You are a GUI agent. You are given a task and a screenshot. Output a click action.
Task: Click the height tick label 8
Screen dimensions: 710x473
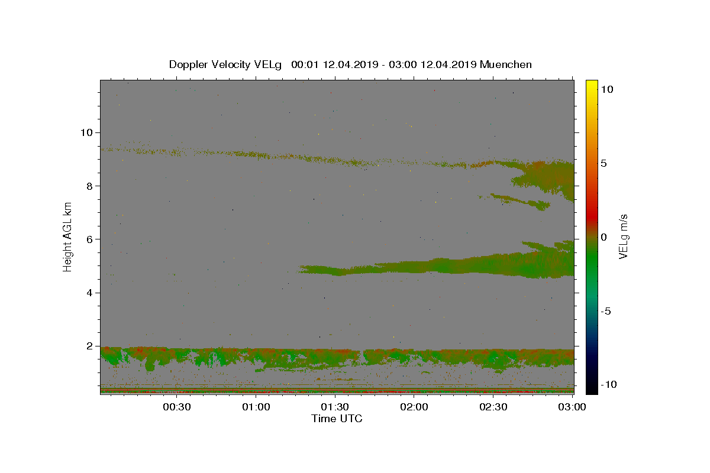pos(91,186)
